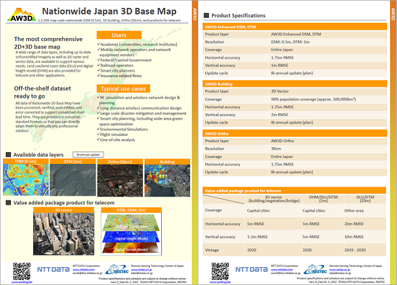The image size is (397, 285).
Task: Click the Bi-annual update box
Action: (x=88, y=154)
